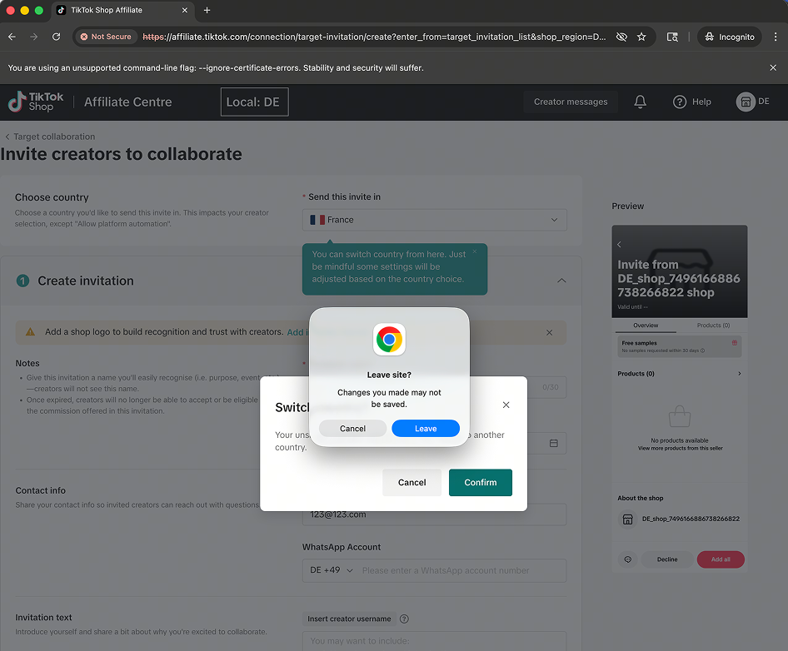Viewport: 788px width, 651px height.
Task: Click Decline in the preview
Action: [x=667, y=559]
